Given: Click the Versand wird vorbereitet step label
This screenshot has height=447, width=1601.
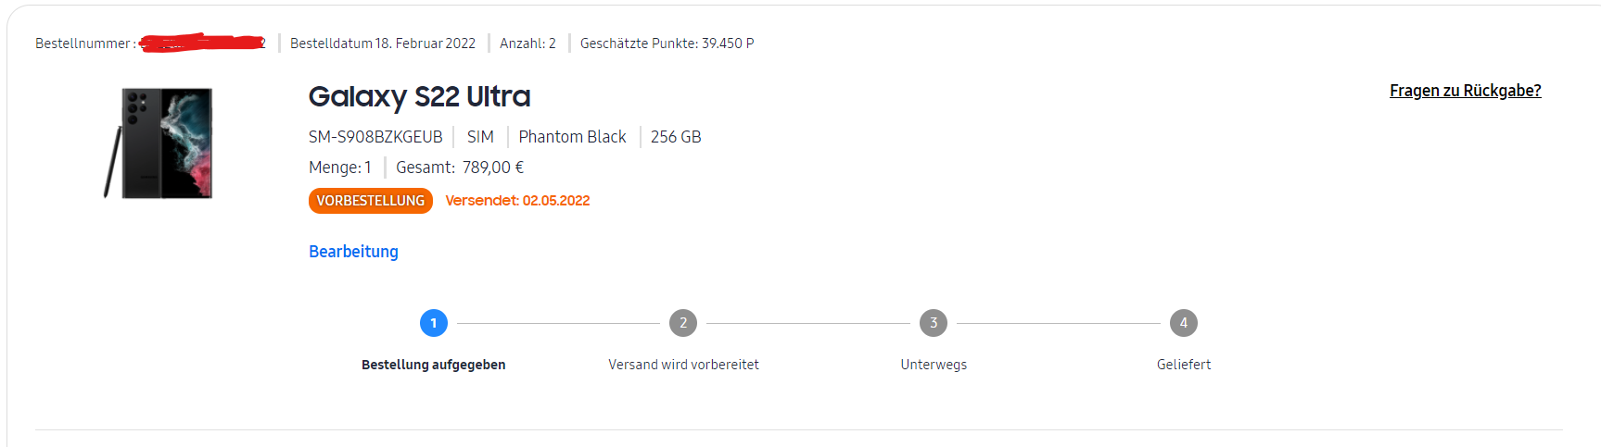Looking at the screenshot, I should pyautogui.click(x=683, y=365).
